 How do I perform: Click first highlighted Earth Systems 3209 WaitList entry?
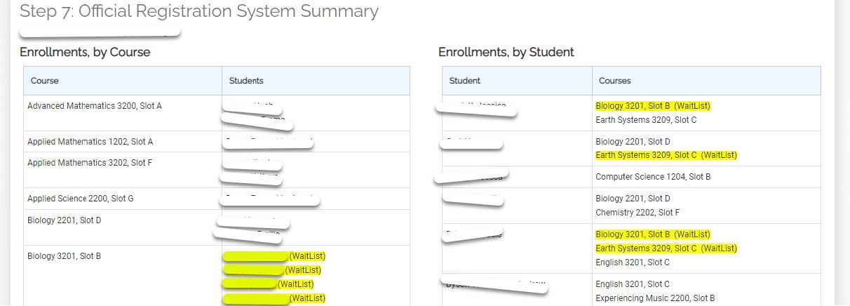666,155
